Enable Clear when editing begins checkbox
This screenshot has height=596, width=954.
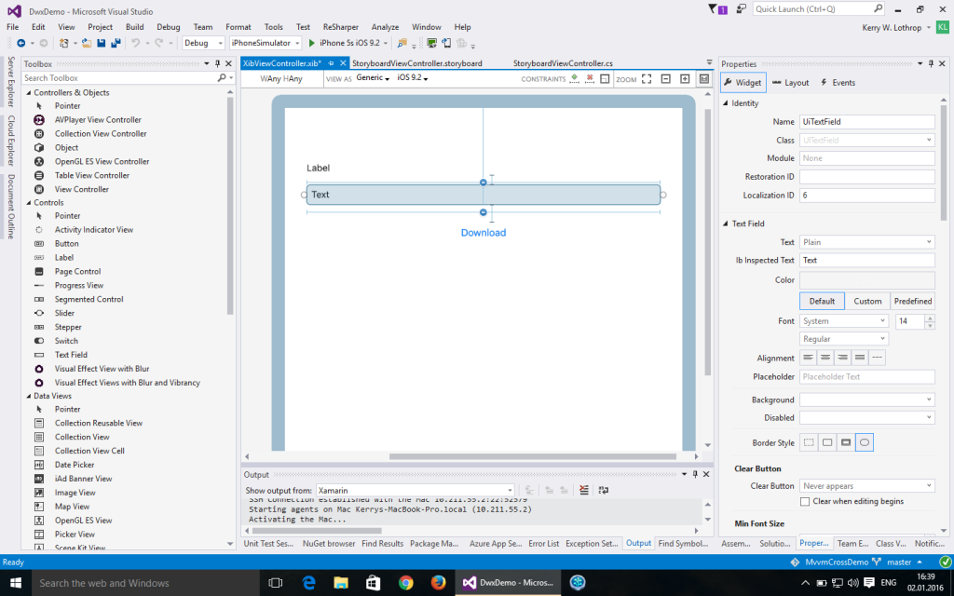pyautogui.click(x=806, y=501)
